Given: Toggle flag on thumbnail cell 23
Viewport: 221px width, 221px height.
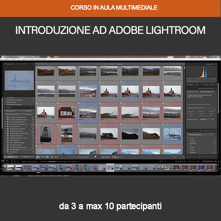Looking at the screenshot, I should pyautogui.click(x=58, y=103).
